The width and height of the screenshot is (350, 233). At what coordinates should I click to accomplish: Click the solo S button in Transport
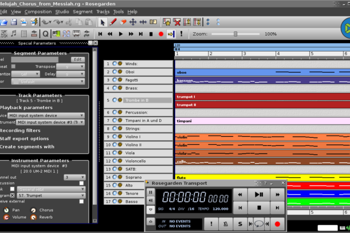point(240,224)
